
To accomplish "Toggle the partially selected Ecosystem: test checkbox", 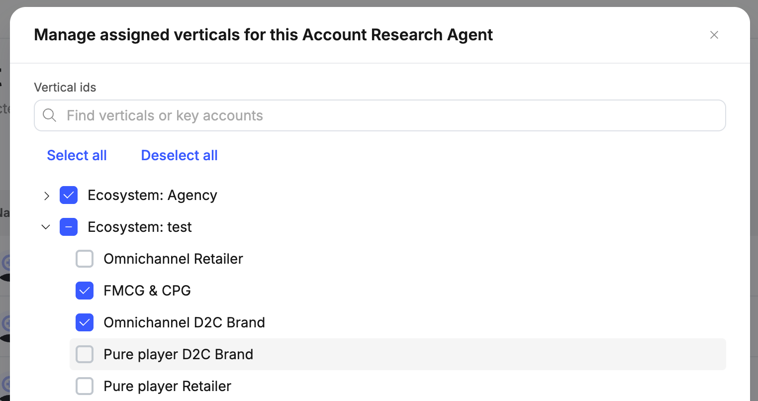I will tap(69, 227).
